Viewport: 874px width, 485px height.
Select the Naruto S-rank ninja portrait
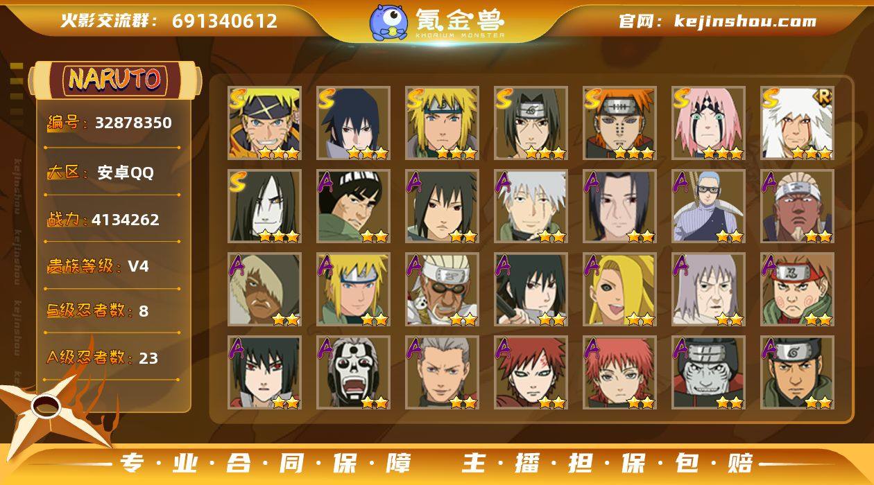pos(264,123)
